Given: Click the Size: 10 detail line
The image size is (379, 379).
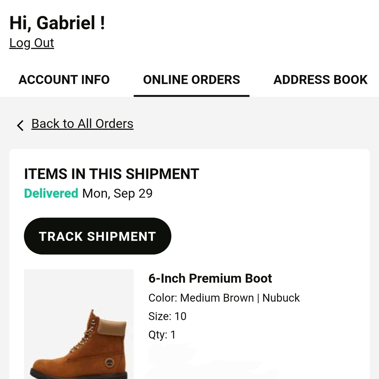Looking at the screenshot, I should click(x=167, y=316).
